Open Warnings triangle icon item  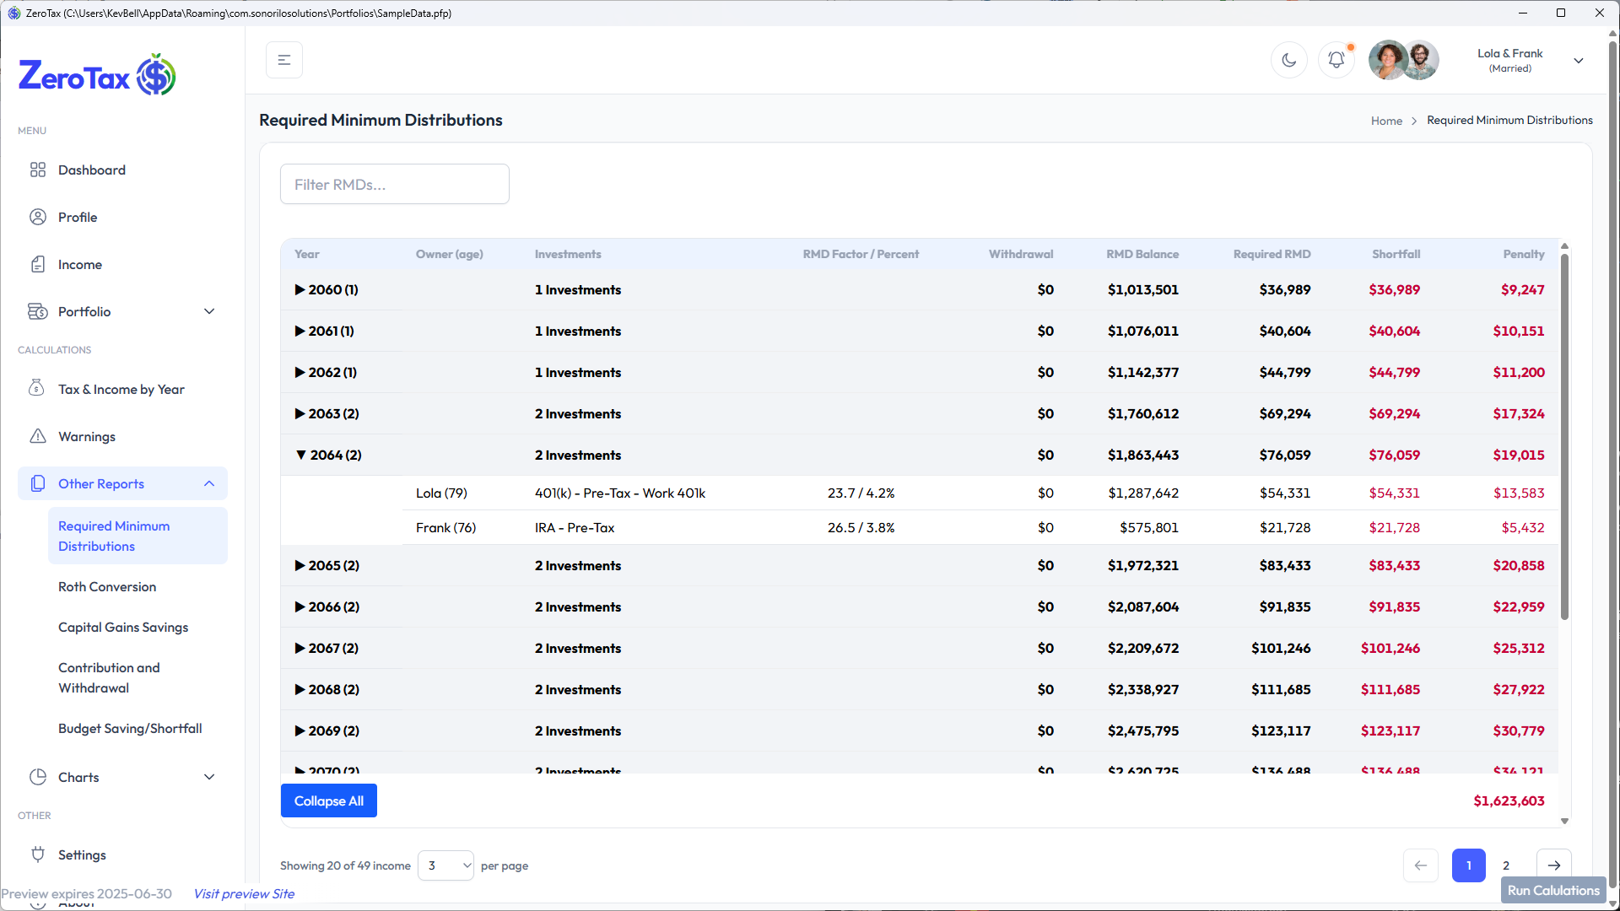click(x=38, y=436)
